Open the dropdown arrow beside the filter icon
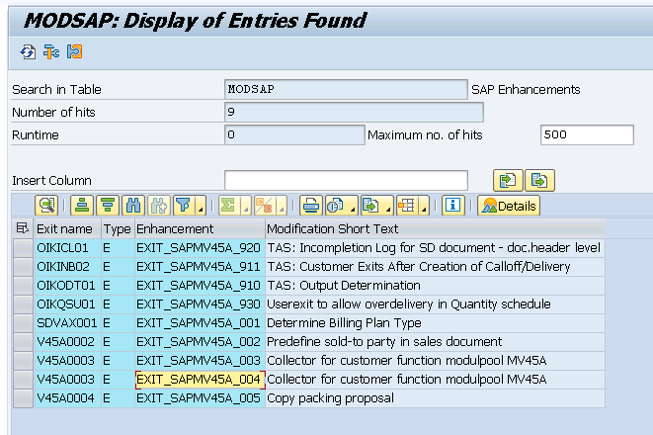 [x=200, y=208]
